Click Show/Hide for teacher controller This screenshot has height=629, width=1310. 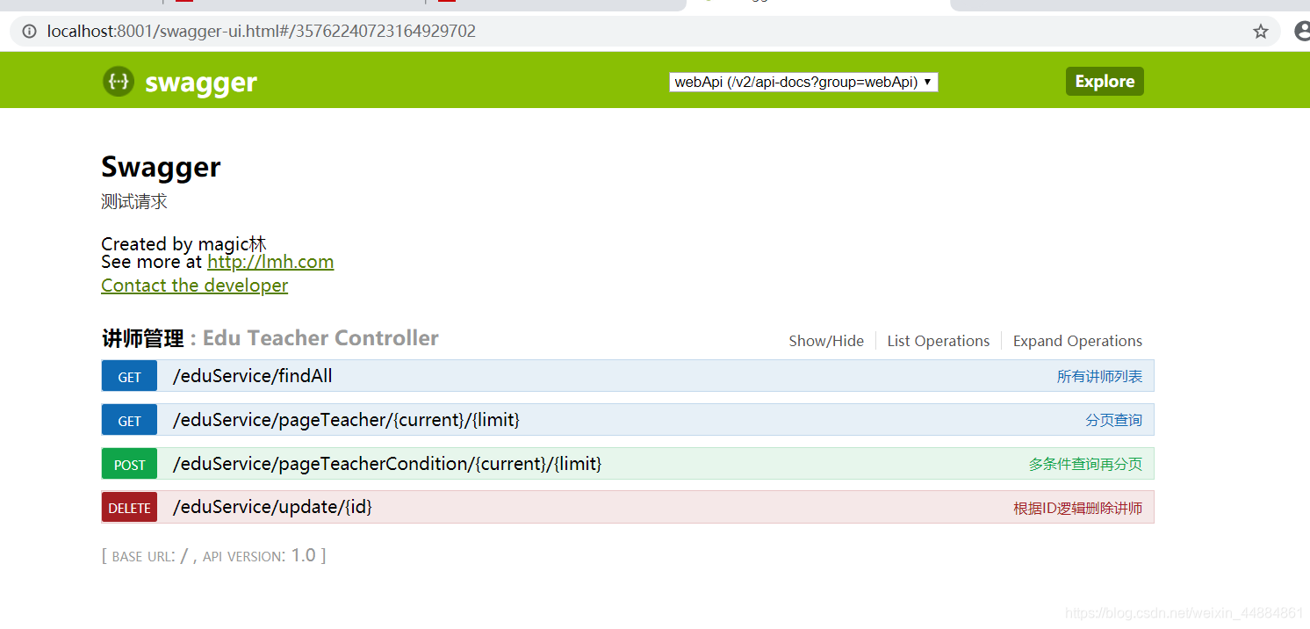[x=826, y=341]
